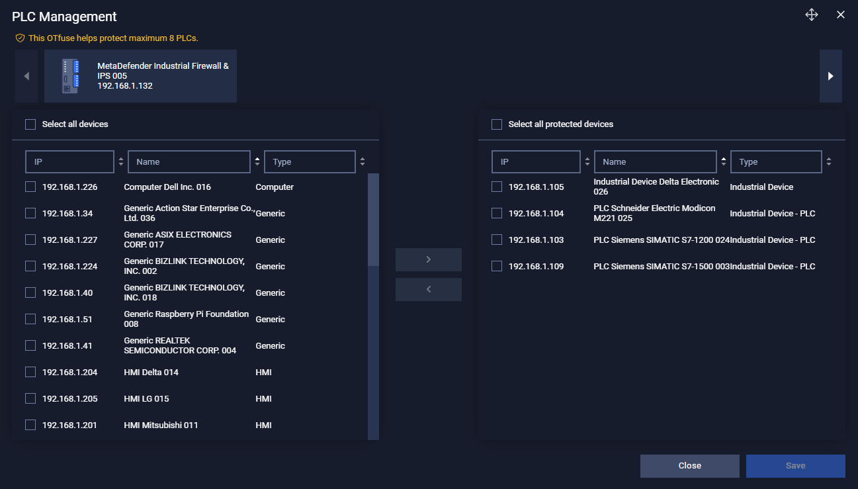Tick checkbox for 192.168.1.205

30,398
